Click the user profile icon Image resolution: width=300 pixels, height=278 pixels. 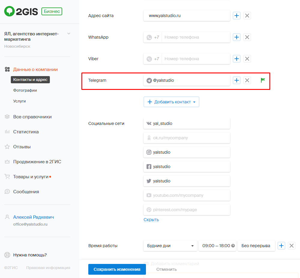click(7, 217)
